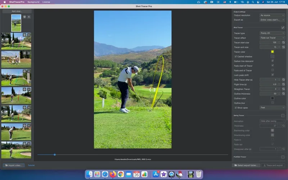
Task: Open the App Store dock icon
Action: (x=156, y=174)
